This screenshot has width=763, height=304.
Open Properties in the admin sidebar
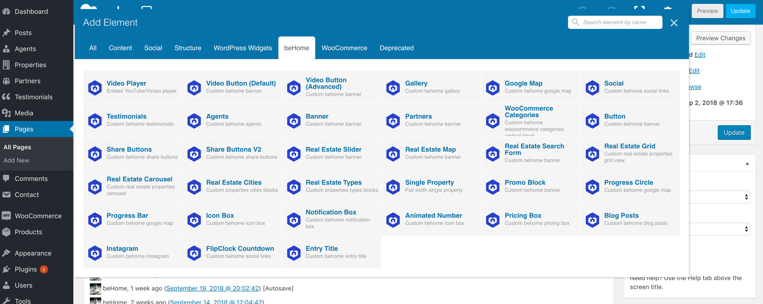point(37,65)
